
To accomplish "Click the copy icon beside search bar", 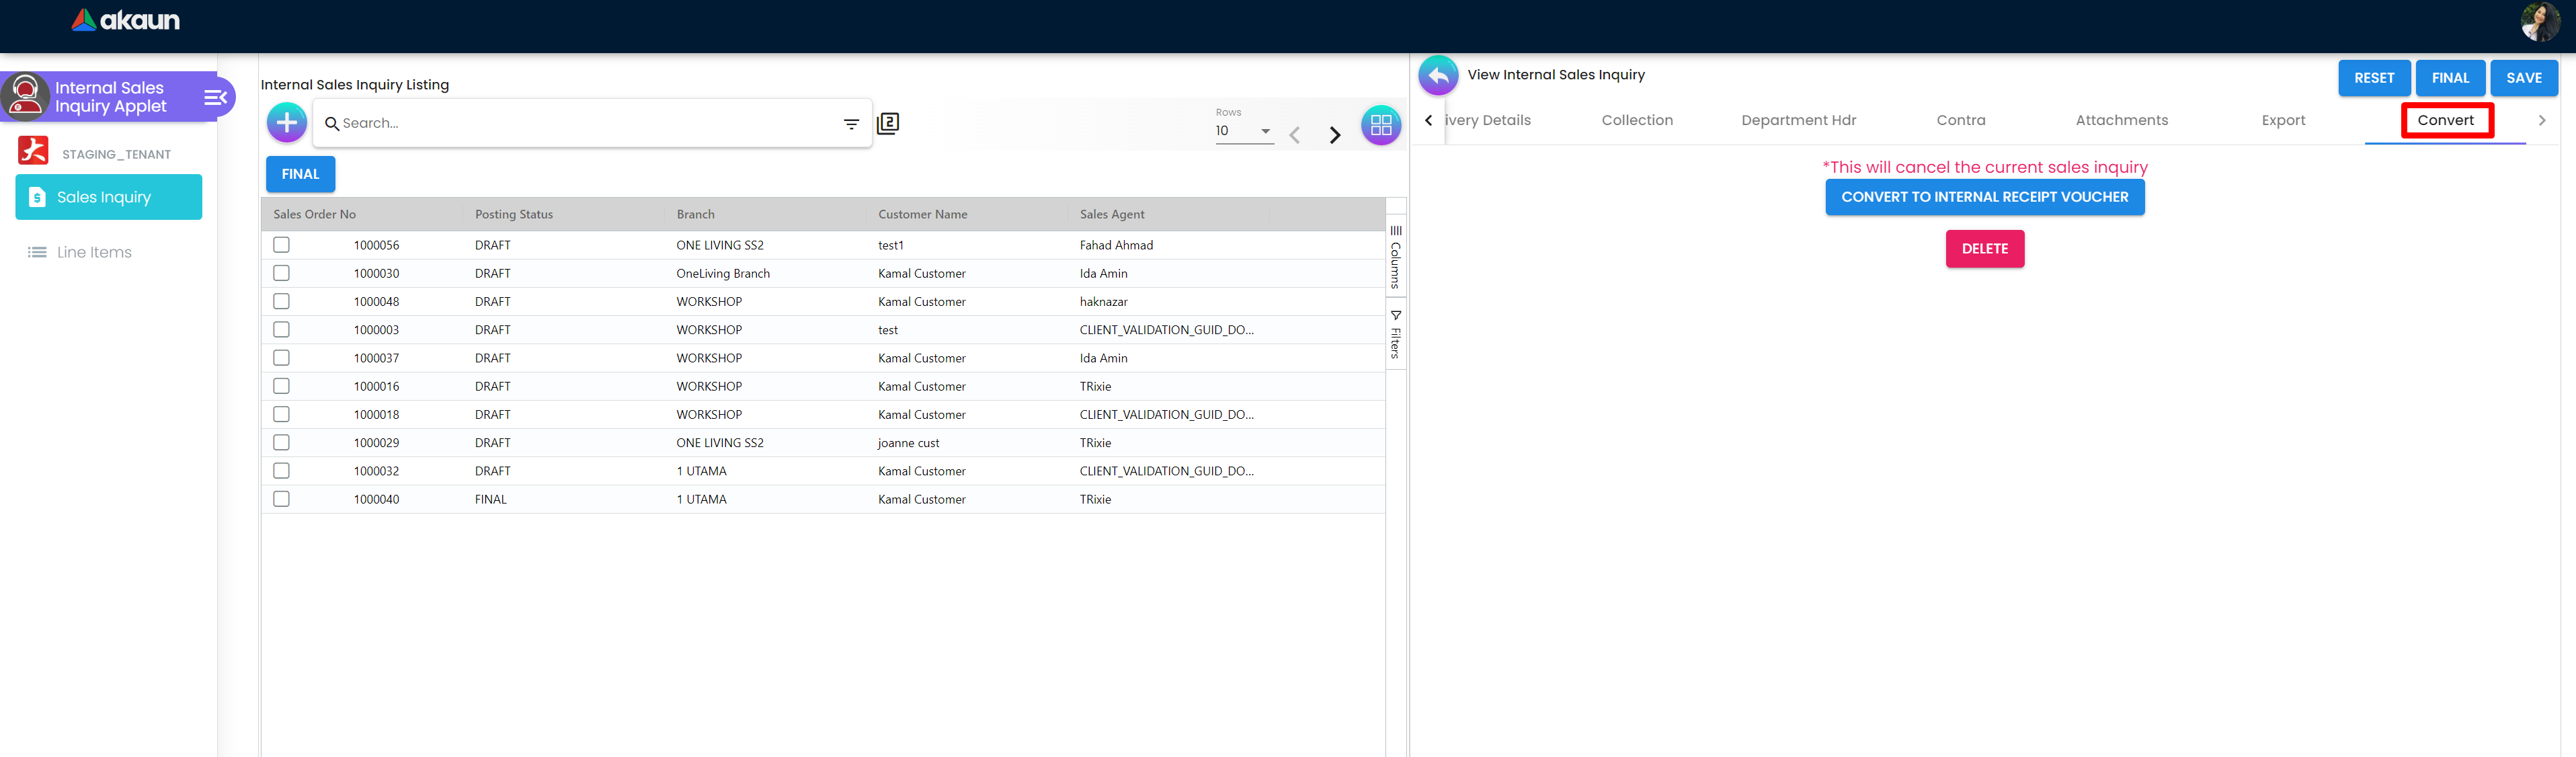I will (888, 123).
